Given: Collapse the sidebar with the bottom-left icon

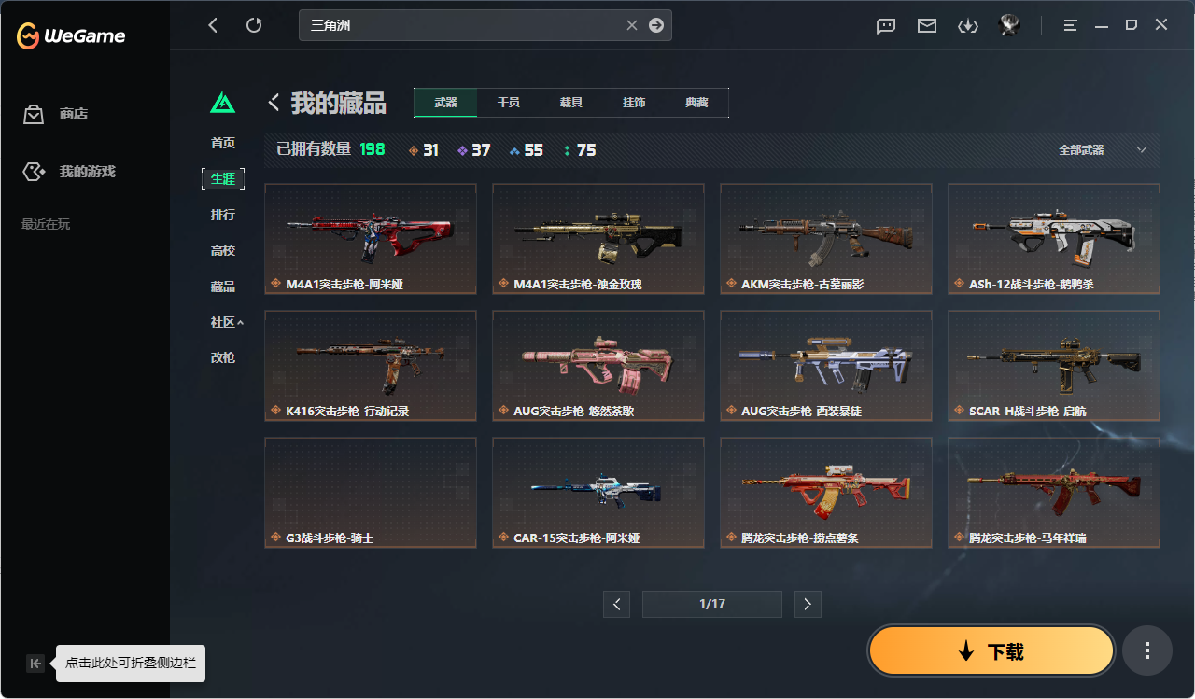Looking at the screenshot, I should point(35,664).
